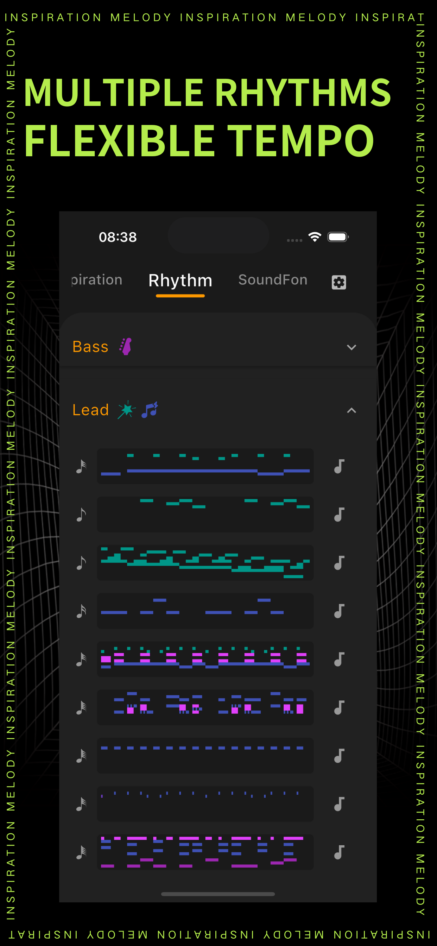Screen dimensions: 437x946
Task: Tap the 08:38 clock in status bar
Action: (118, 237)
